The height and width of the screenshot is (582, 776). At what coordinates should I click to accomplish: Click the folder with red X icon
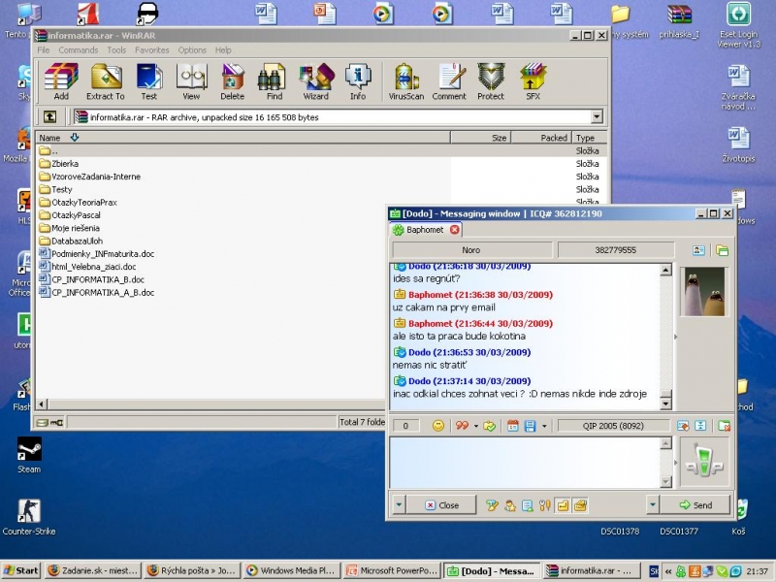[x=724, y=426]
